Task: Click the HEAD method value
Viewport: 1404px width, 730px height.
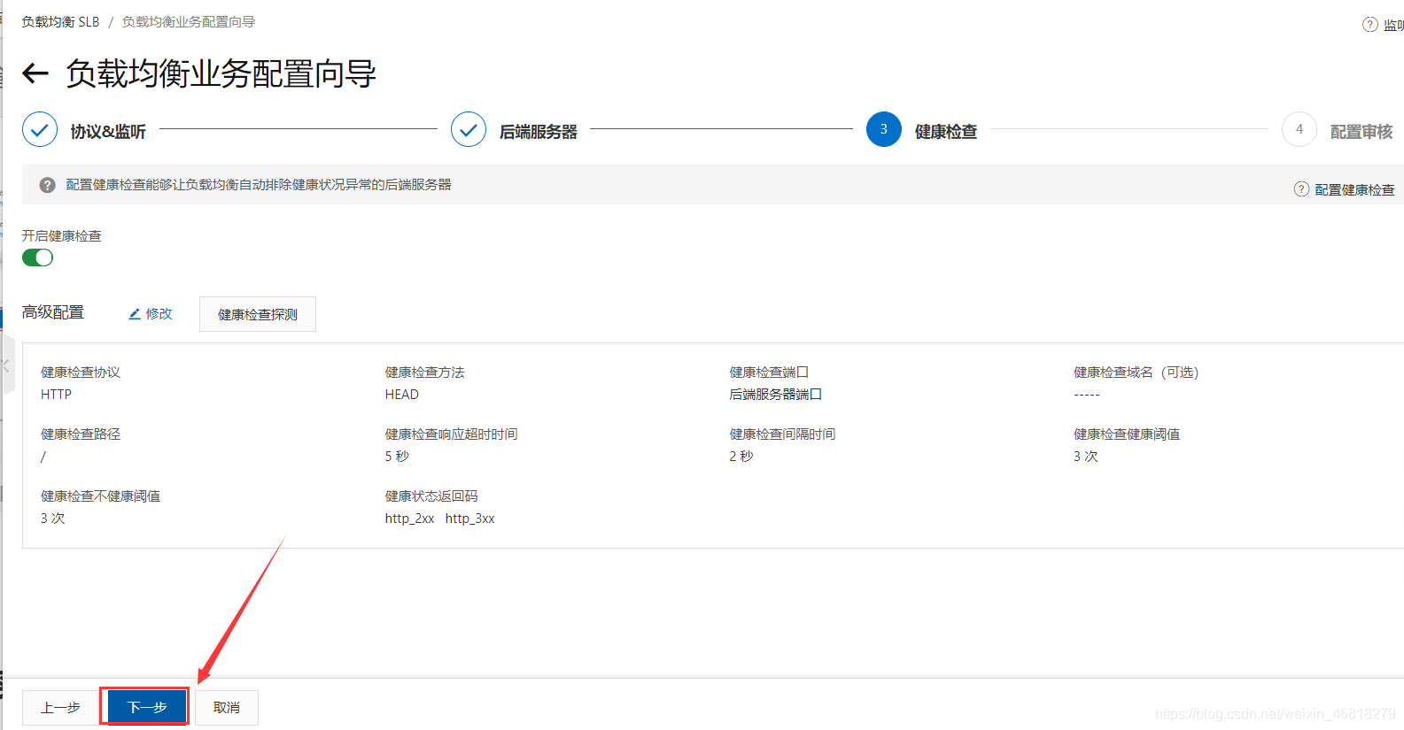Action: point(402,395)
